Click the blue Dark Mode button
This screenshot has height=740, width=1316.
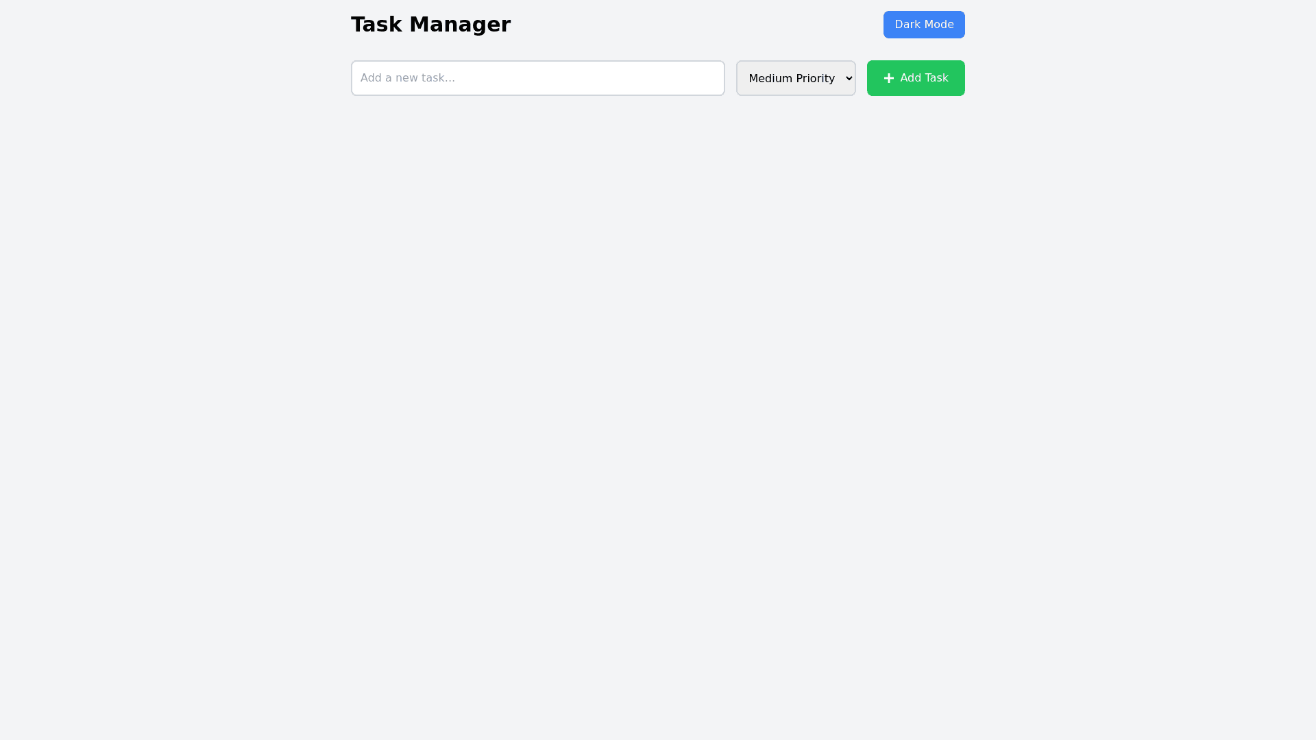click(924, 25)
